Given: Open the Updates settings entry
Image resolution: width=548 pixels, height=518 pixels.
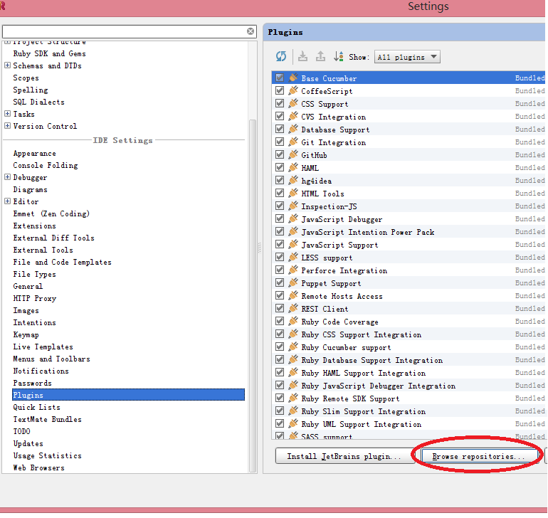Looking at the screenshot, I should pos(28,443).
